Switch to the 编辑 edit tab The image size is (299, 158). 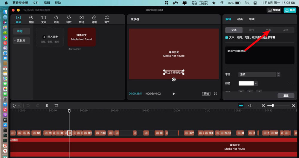(228, 19)
